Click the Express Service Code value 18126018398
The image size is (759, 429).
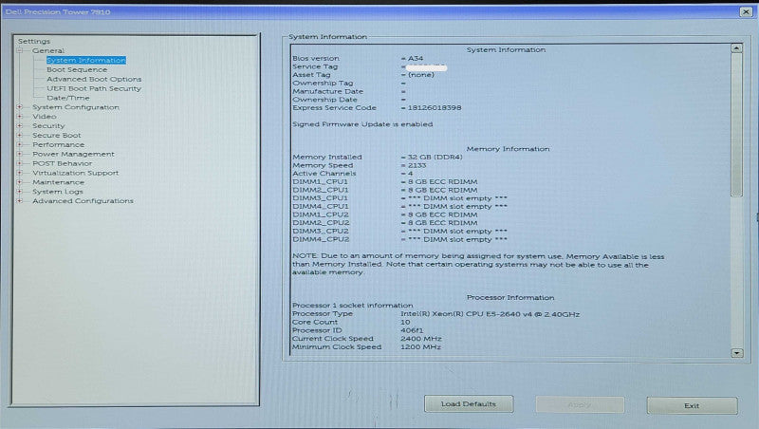click(x=435, y=107)
